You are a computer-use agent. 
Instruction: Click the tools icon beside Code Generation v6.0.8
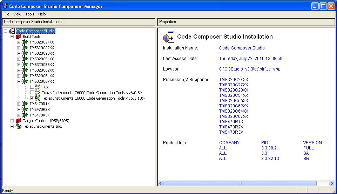pyautogui.click(x=38, y=93)
